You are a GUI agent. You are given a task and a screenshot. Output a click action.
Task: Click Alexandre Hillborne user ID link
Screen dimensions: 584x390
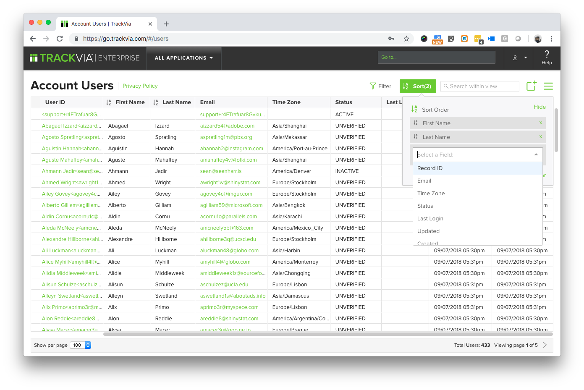pyautogui.click(x=72, y=239)
